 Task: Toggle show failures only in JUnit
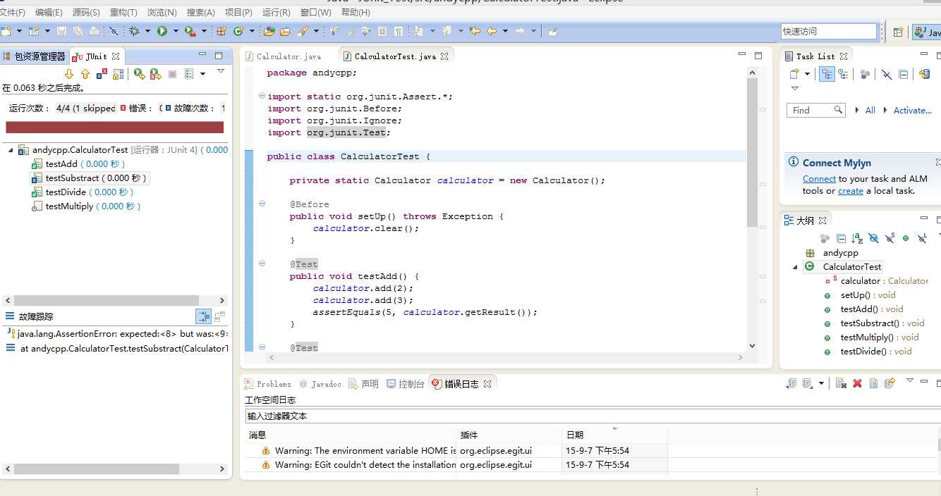[x=102, y=74]
